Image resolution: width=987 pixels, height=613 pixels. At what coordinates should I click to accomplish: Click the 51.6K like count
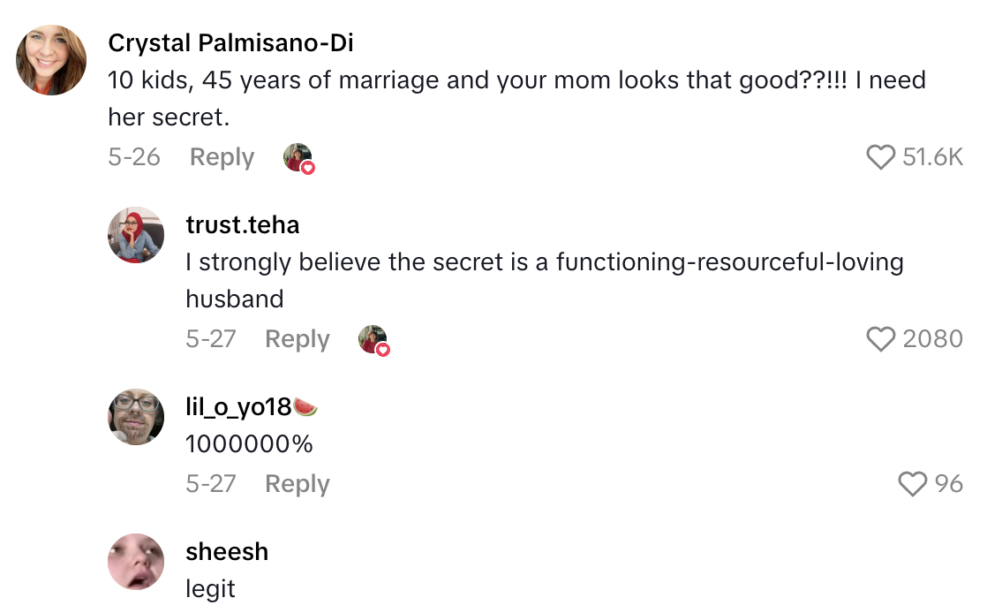click(x=932, y=157)
